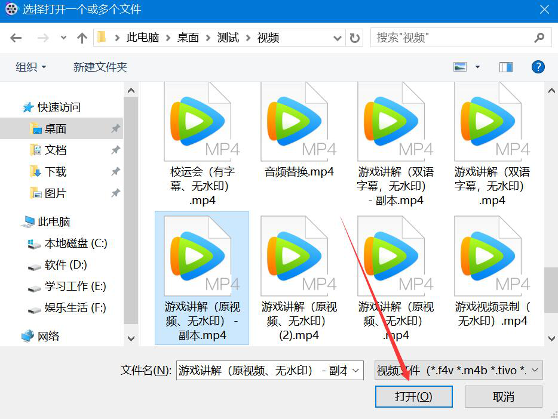The width and height of the screenshot is (558, 419).
Task: Select 网络 in navigation pane
Action: coord(40,336)
